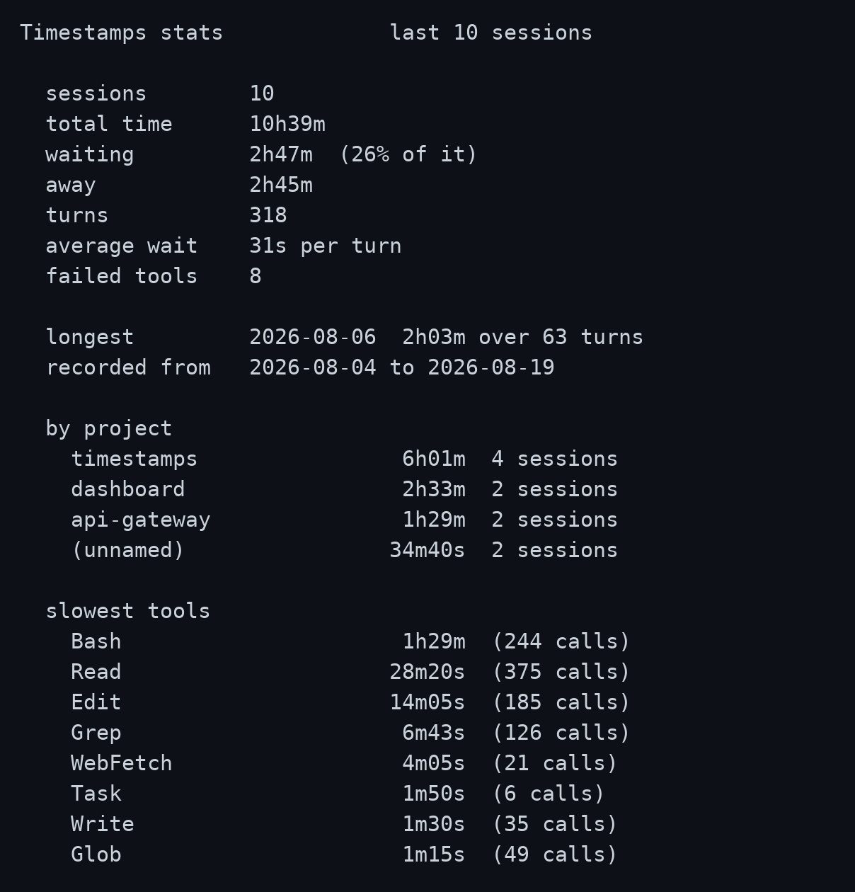Select the longest session date 2026-08-06
The height and width of the screenshot is (892, 855).
[313, 338]
